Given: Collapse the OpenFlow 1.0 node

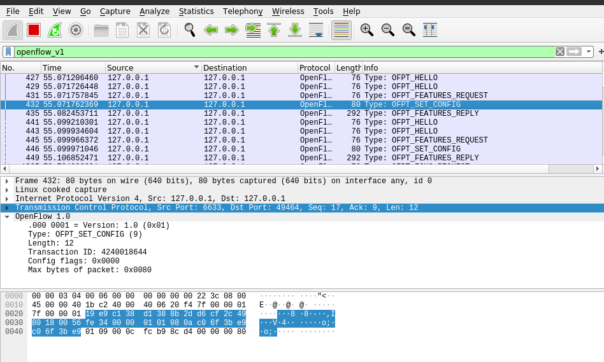Looking at the screenshot, I should (x=7, y=216).
